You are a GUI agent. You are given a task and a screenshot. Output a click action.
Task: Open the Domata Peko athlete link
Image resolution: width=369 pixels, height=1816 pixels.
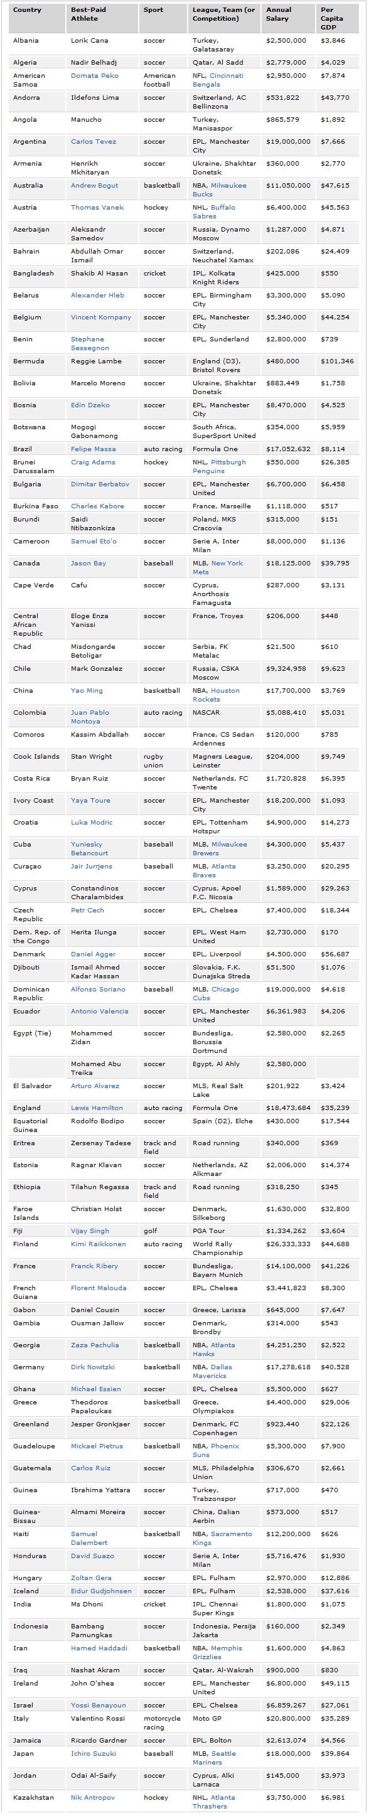point(95,75)
